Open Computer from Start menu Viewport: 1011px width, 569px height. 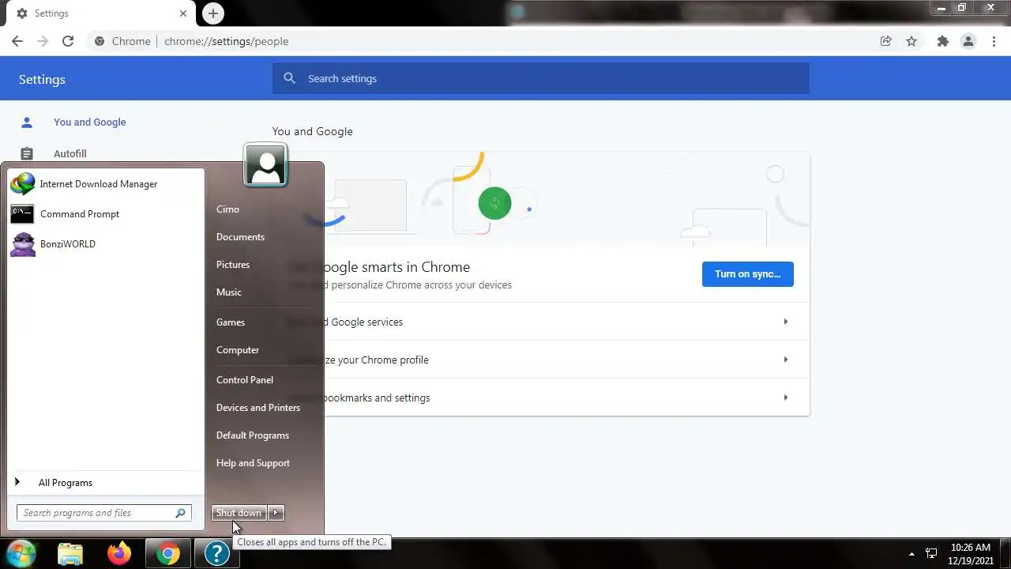(x=238, y=350)
